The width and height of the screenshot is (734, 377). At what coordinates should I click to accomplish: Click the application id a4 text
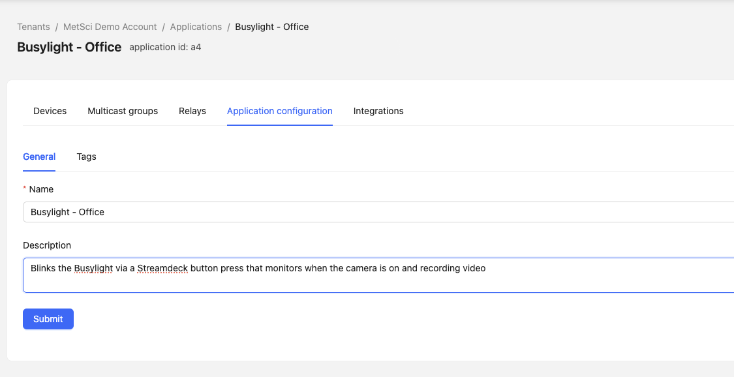[165, 47]
